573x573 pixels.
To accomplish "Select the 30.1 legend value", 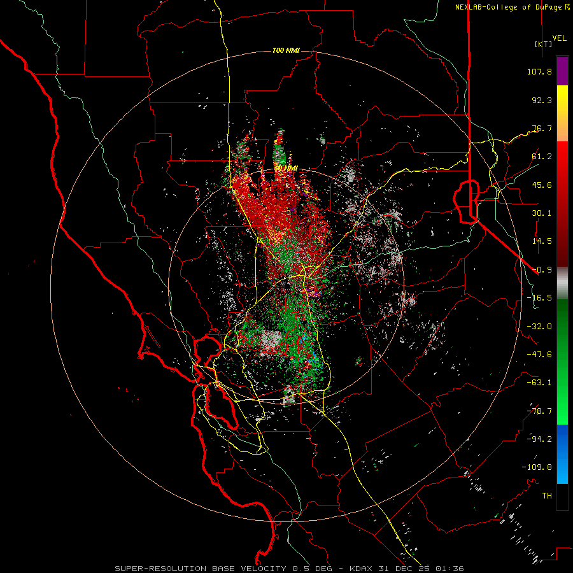I will (542, 213).
